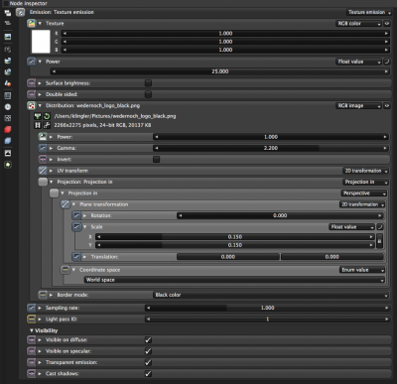Open the RGB color type dropdown

[358, 24]
